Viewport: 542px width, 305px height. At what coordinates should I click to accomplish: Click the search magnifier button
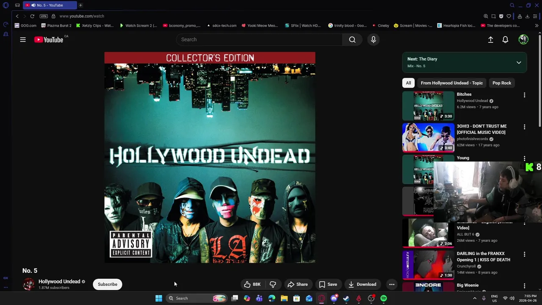(x=352, y=39)
